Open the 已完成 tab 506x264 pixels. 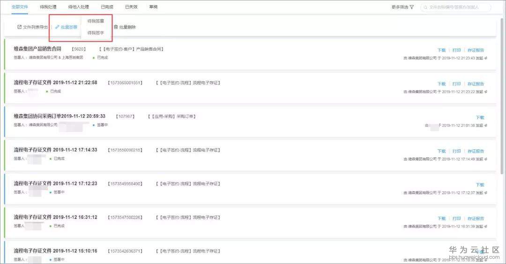(x=107, y=7)
